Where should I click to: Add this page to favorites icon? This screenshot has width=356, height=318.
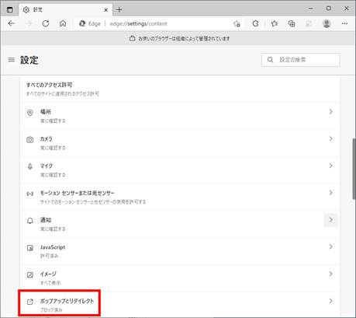(237, 24)
